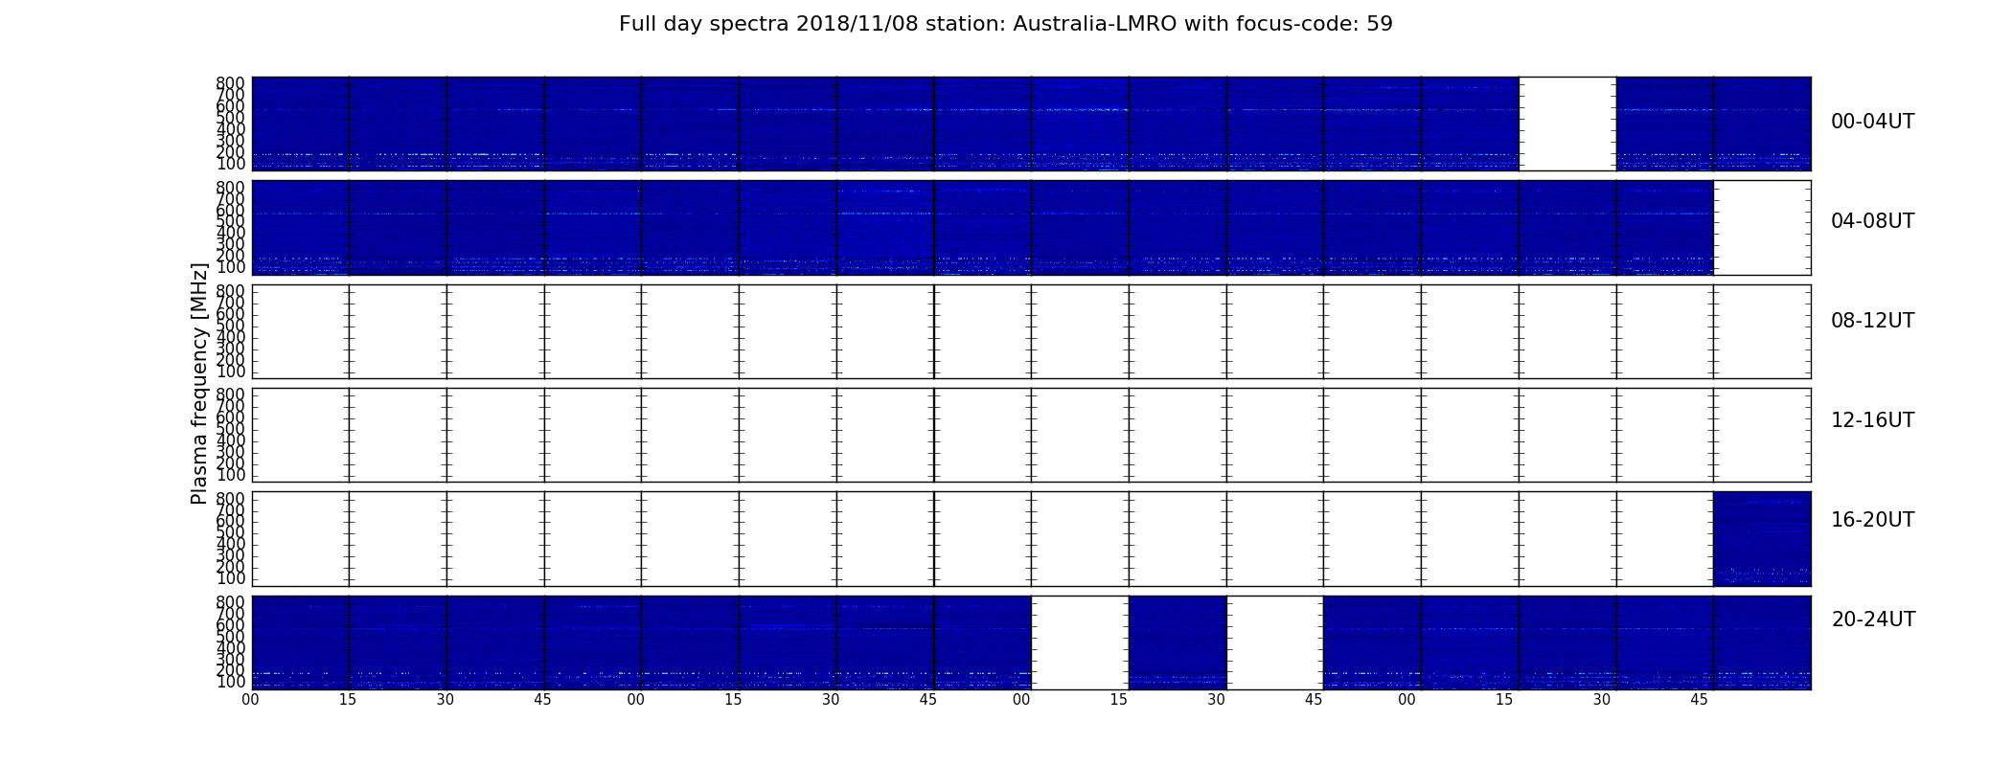Click the "100" tick label of the 16-20UT panel
This screenshot has width=2012, height=766.
(231, 578)
